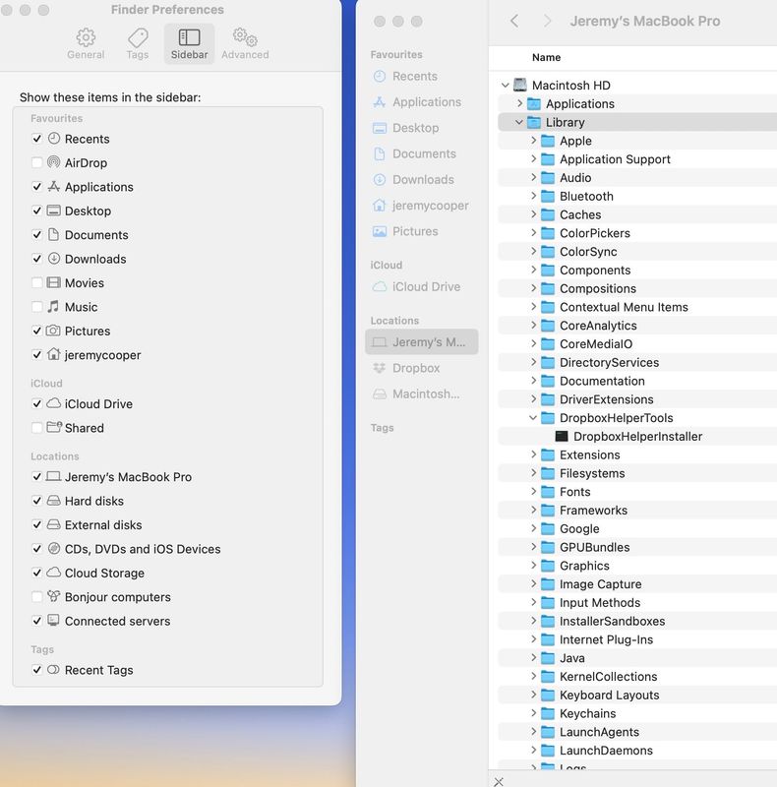This screenshot has height=787, width=777.
Task: Collapse the Library folder
Action: click(519, 122)
